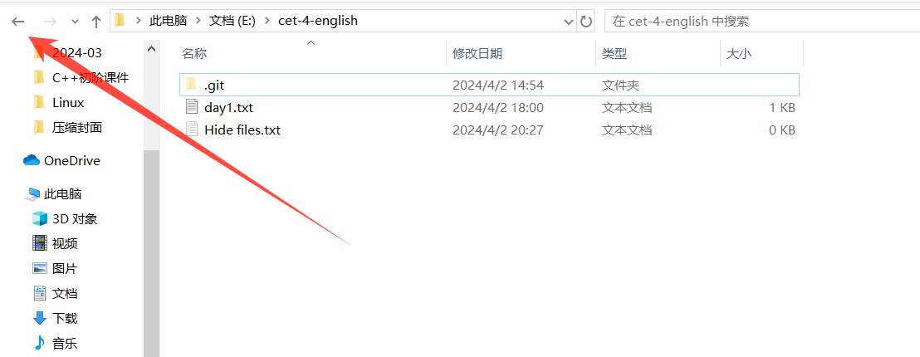
Task: Open 文档 under 此电脑 in sidebar
Action: point(65,294)
